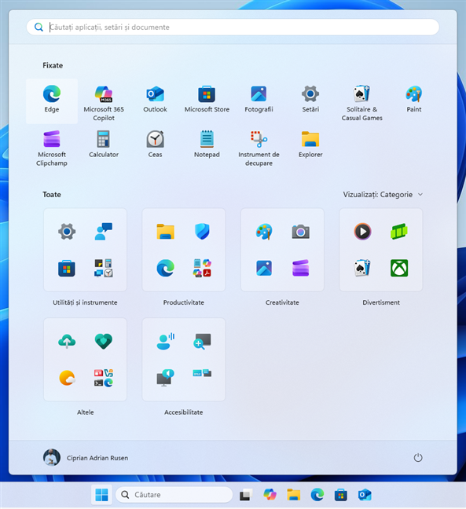Click the Altele category label
Image resolution: width=466 pixels, height=509 pixels.
tap(85, 412)
